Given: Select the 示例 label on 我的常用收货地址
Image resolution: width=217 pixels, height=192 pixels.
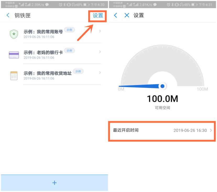Looking at the screenshot, I should pos(78,71).
